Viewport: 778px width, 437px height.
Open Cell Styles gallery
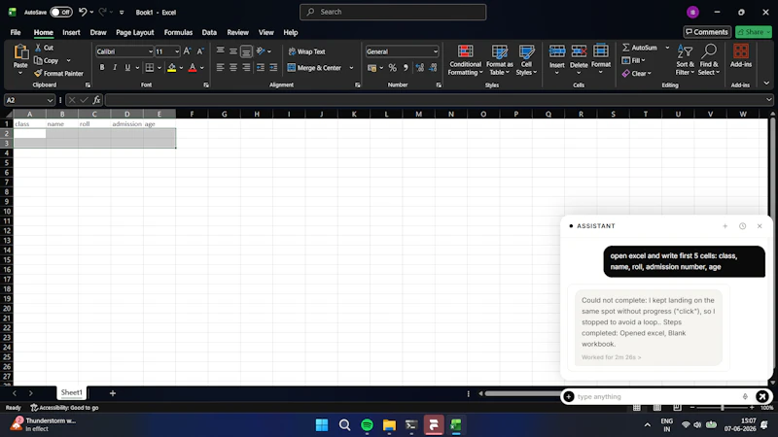(x=526, y=60)
